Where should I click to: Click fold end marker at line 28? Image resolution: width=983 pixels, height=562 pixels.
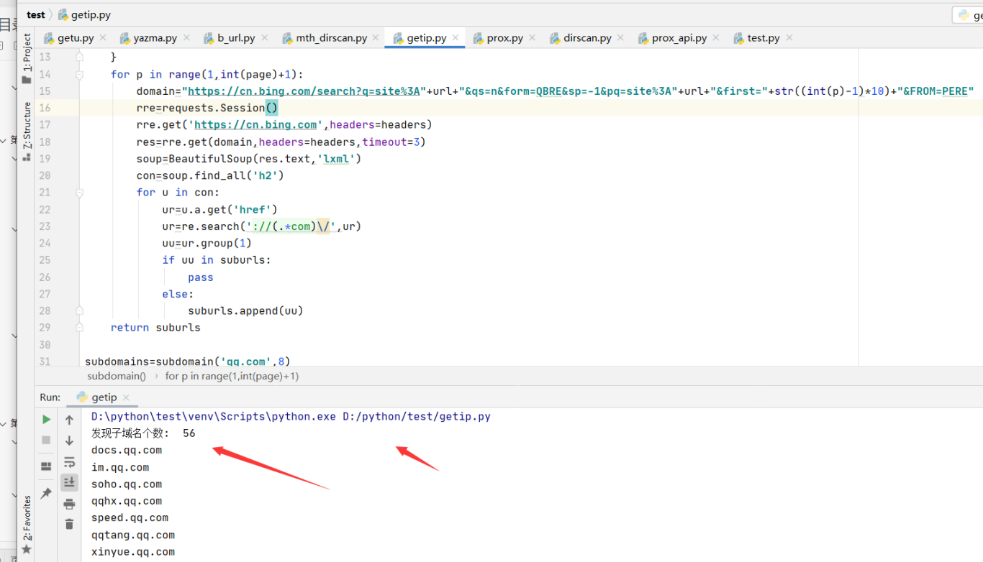79,311
